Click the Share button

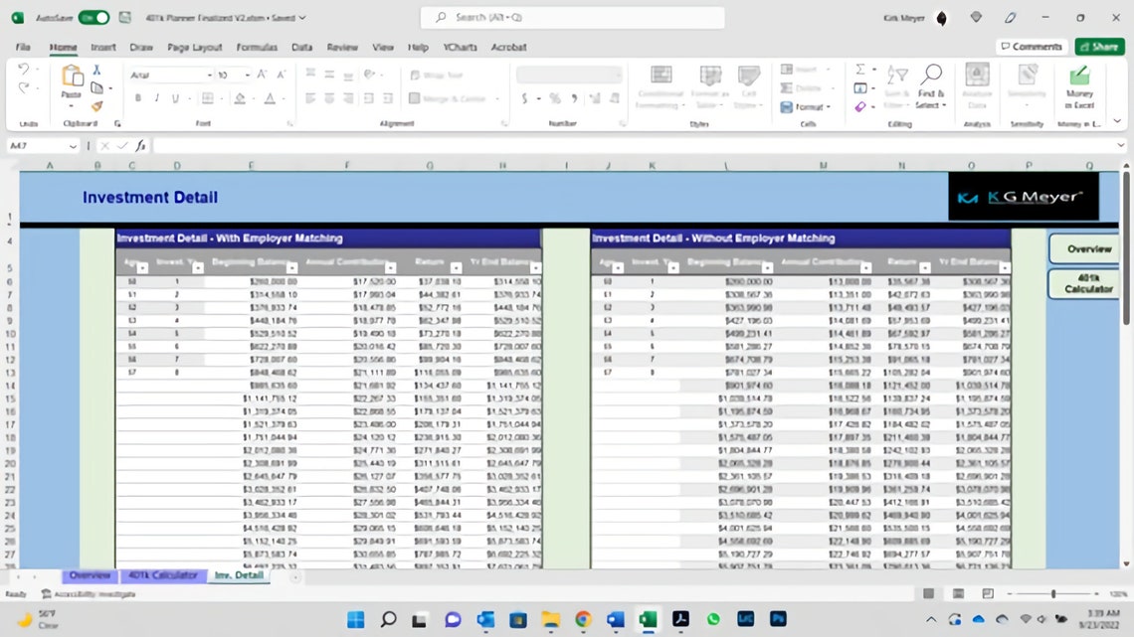click(1100, 47)
